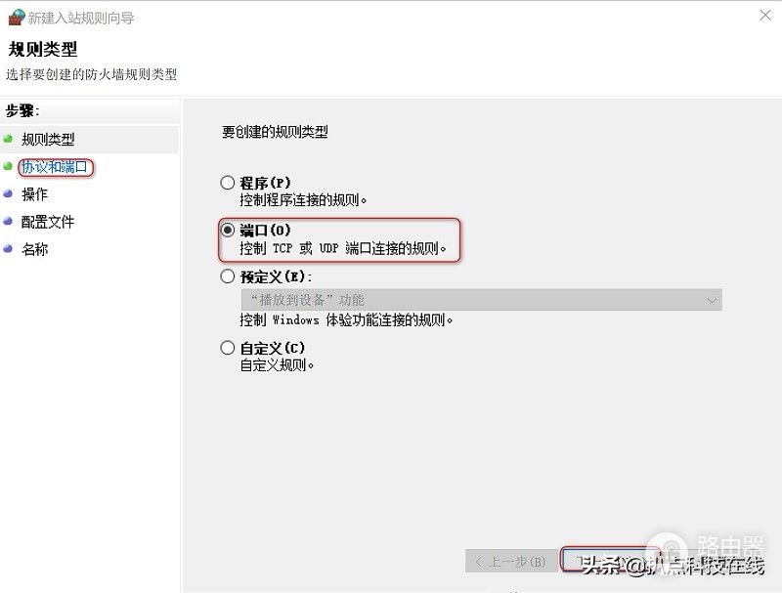
Task: Click the blue bullet beside 操作
Action: coord(8,193)
